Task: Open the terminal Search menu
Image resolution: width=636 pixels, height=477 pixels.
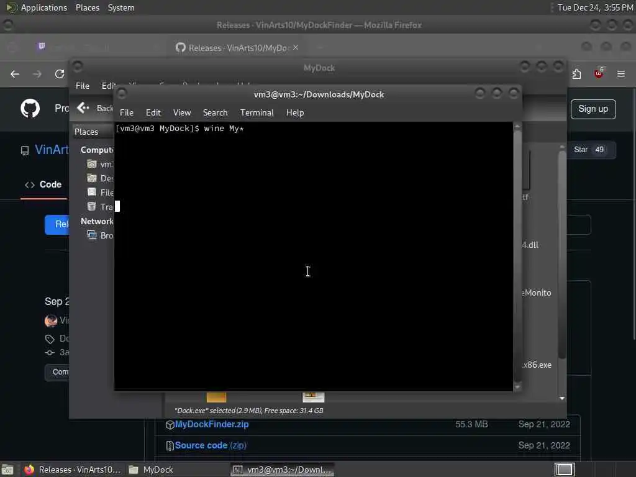Action: tap(215, 113)
